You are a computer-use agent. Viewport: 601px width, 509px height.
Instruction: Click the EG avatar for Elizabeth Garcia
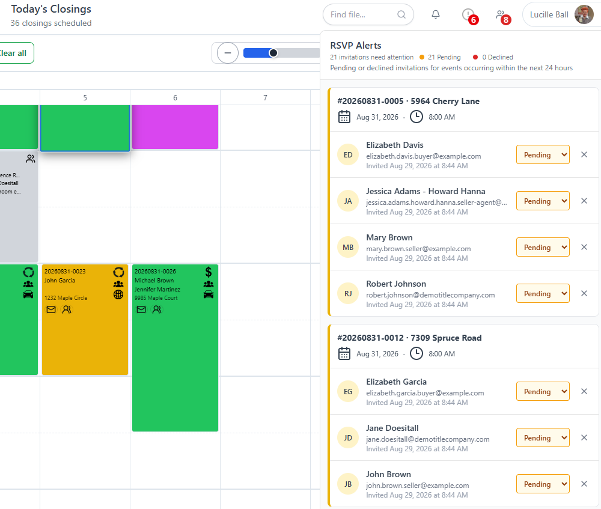347,392
